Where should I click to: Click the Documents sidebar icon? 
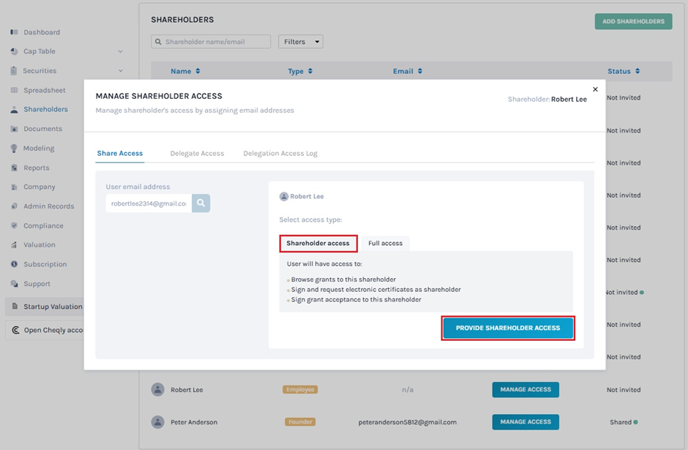coord(15,129)
